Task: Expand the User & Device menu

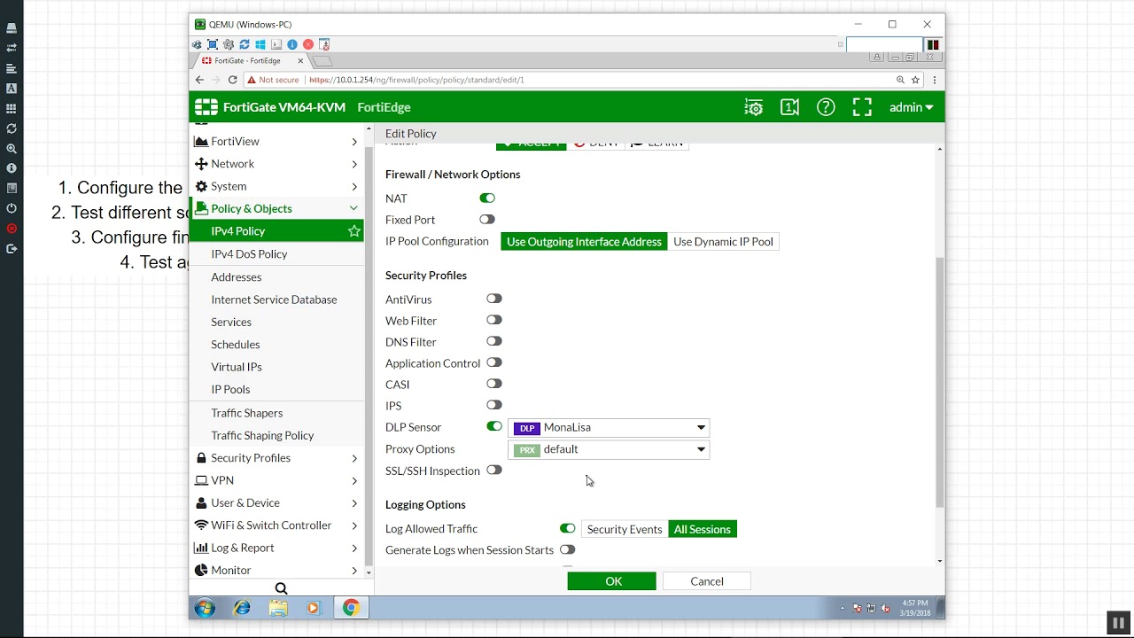Action: [278, 502]
